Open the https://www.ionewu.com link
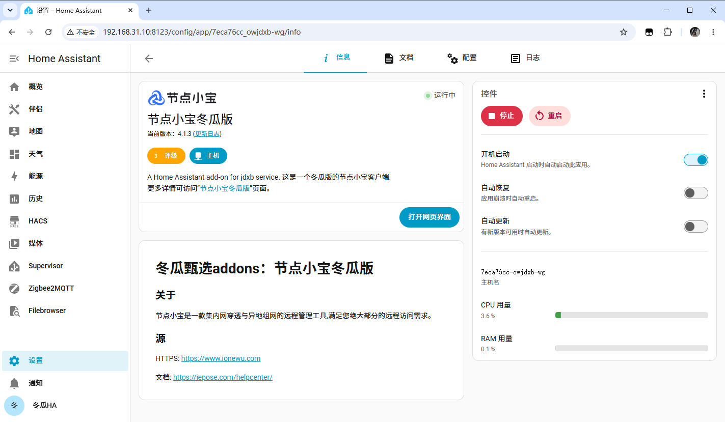 pos(221,358)
